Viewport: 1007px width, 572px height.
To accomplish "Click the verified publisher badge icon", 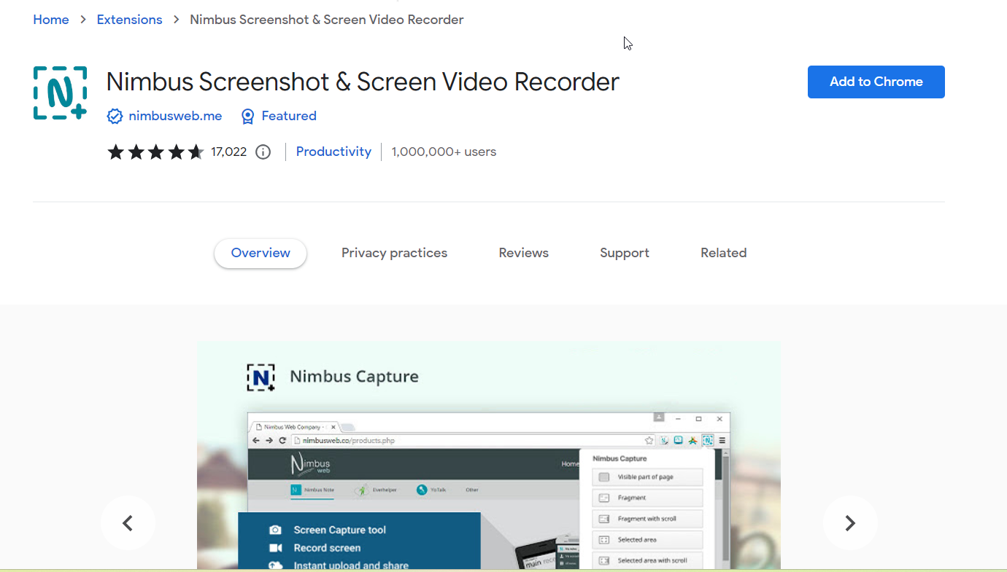I will tap(115, 117).
